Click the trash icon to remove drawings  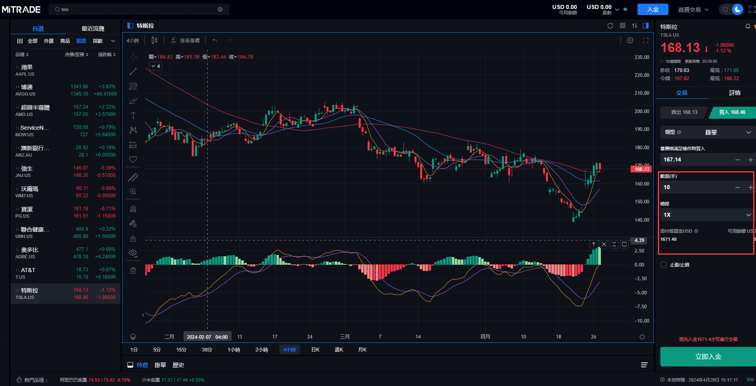click(133, 270)
